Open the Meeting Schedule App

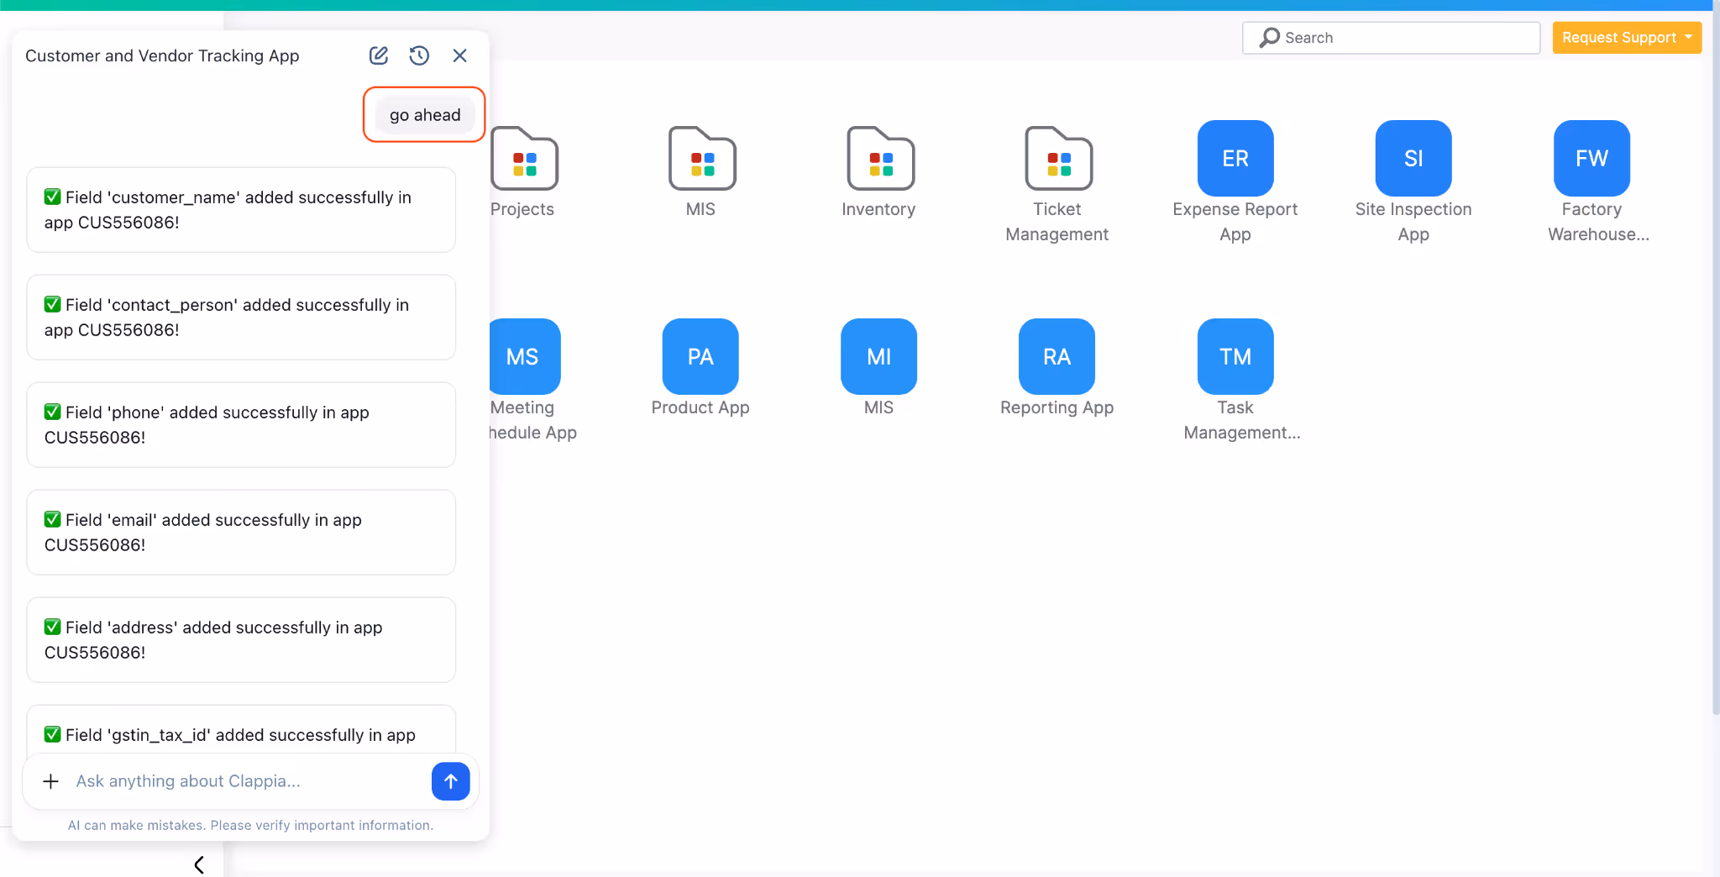(524, 356)
